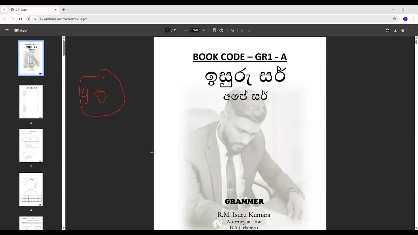Switch to the GR1 A.pdf tab
The height and width of the screenshot is (235, 418).
click(x=34, y=10)
